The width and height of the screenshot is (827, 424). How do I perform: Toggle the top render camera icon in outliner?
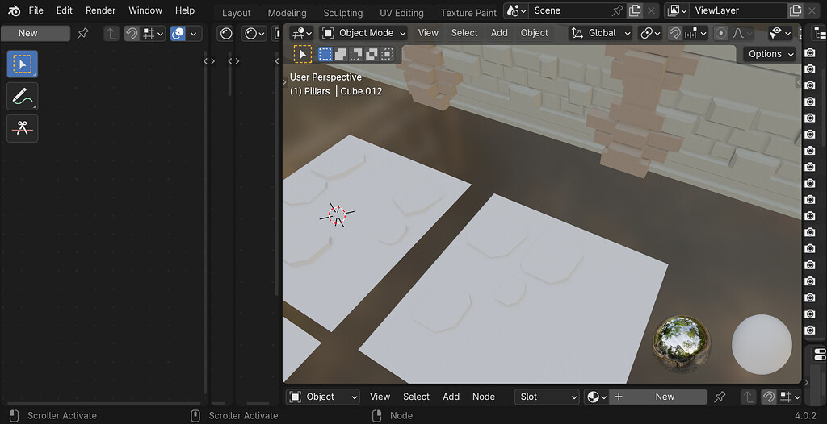point(809,52)
